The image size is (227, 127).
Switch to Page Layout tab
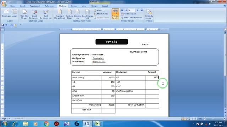click(x=35, y=6)
